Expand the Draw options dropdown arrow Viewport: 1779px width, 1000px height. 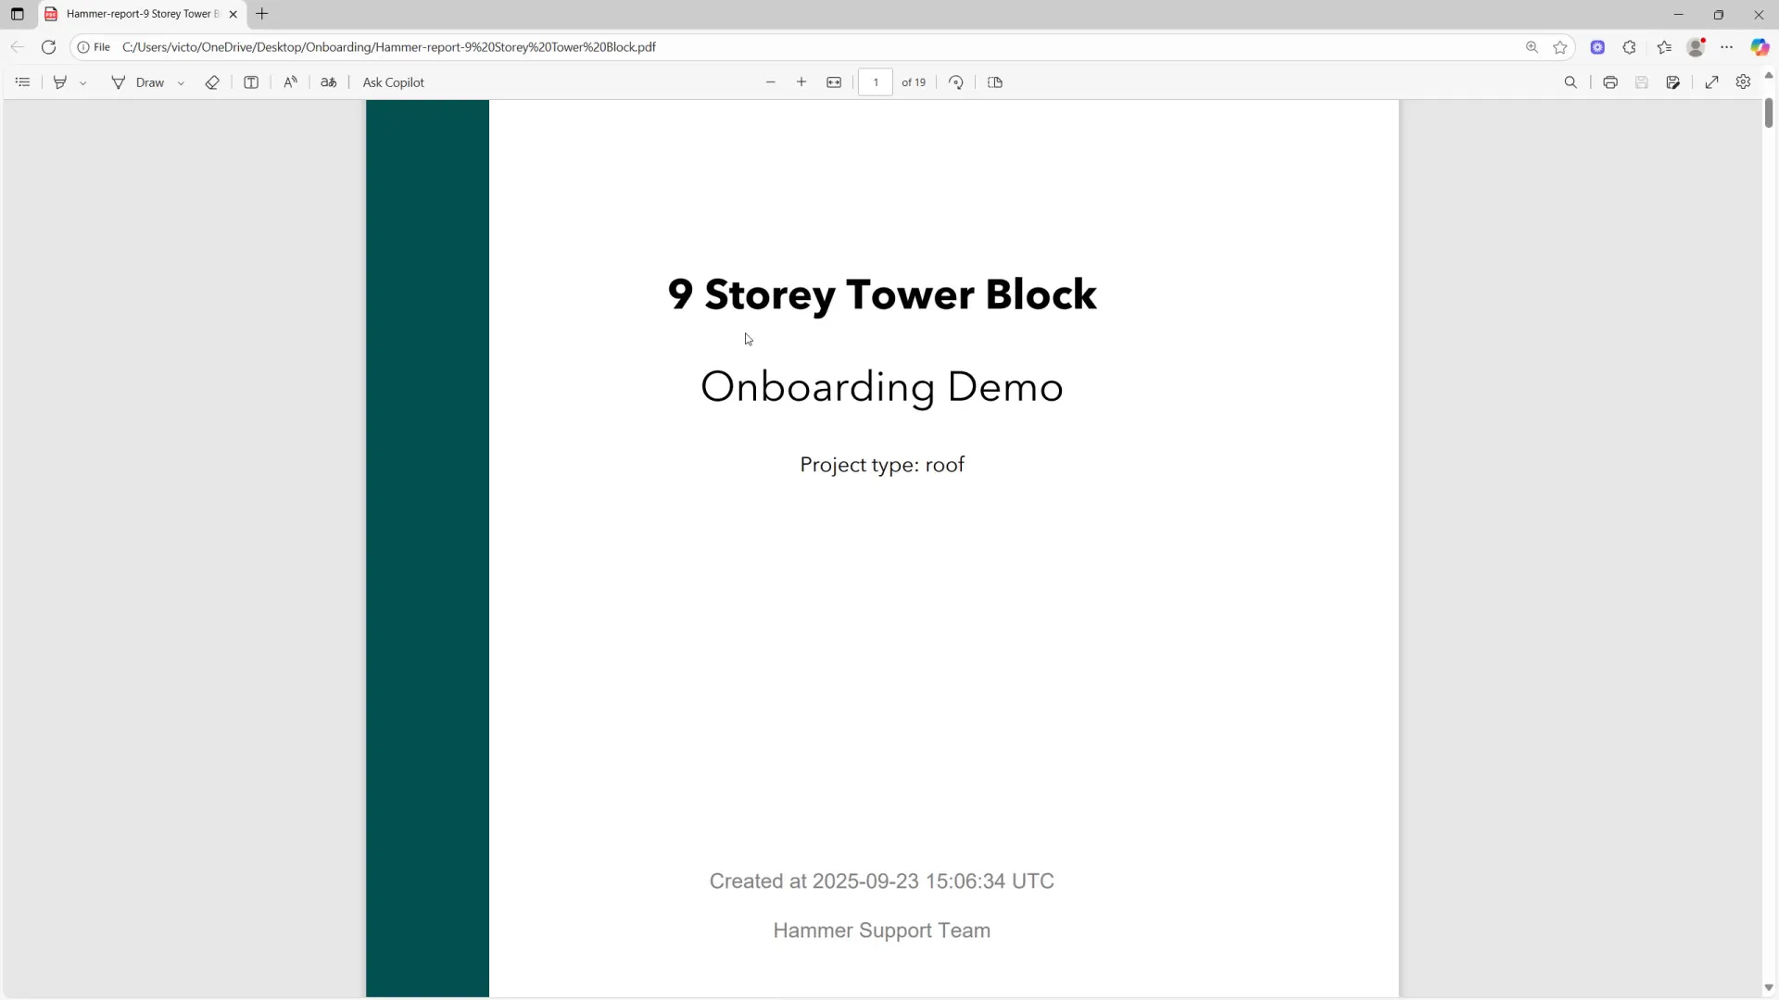pyautogui.click(x=181, y=83)
